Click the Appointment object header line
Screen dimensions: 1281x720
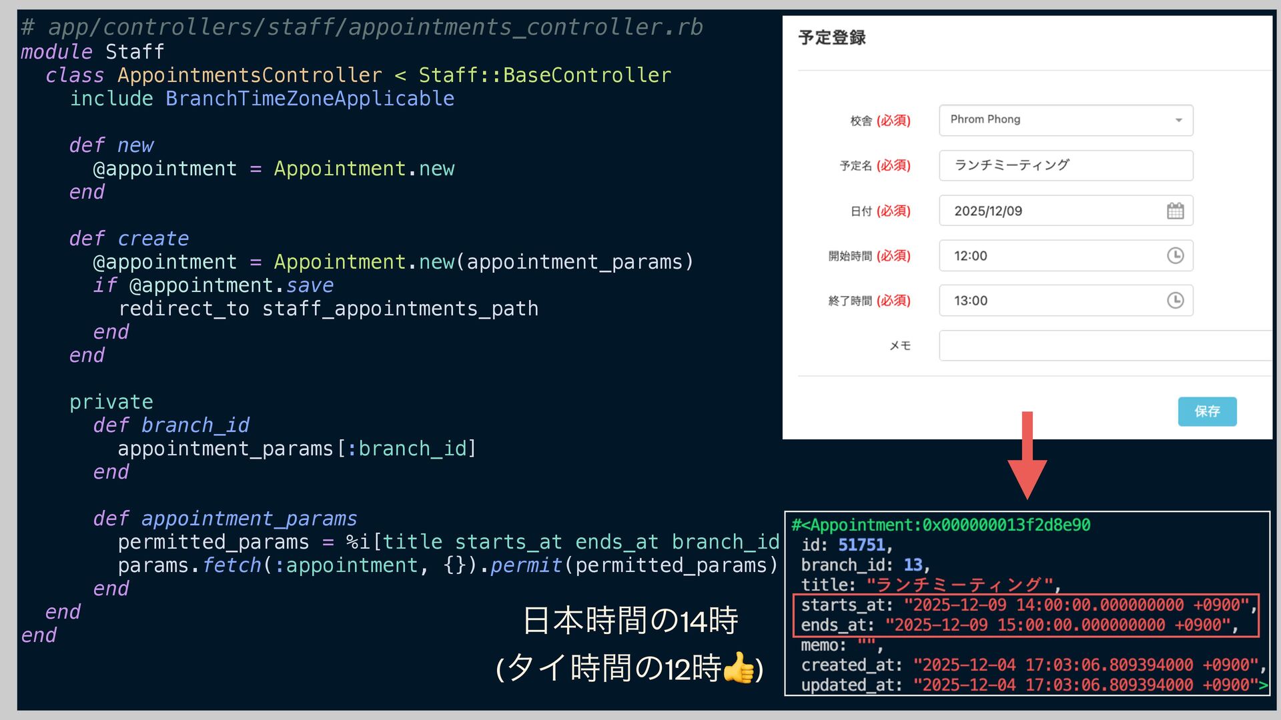[941, 525]
